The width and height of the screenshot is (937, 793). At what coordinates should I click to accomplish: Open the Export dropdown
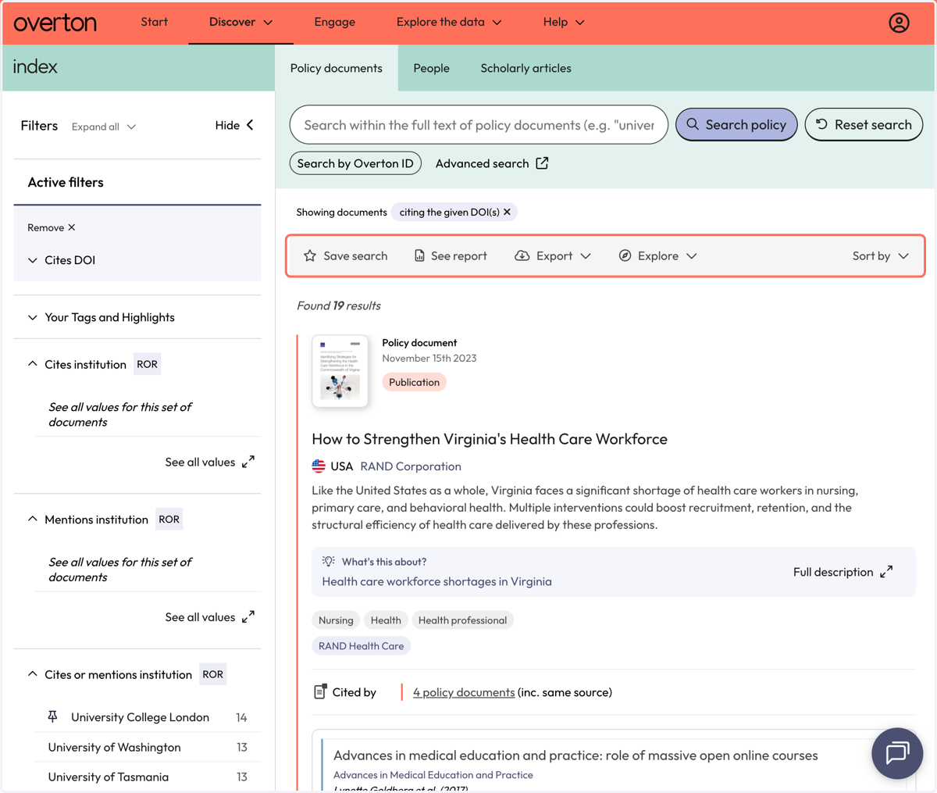click(553, 255)
